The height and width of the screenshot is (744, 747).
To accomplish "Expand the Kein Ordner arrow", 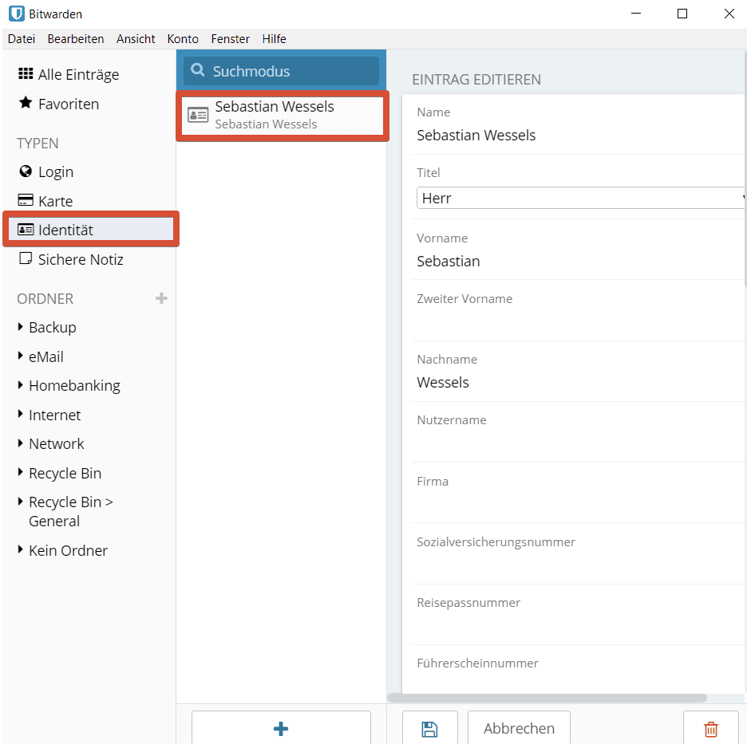I will tap(21, 549).
